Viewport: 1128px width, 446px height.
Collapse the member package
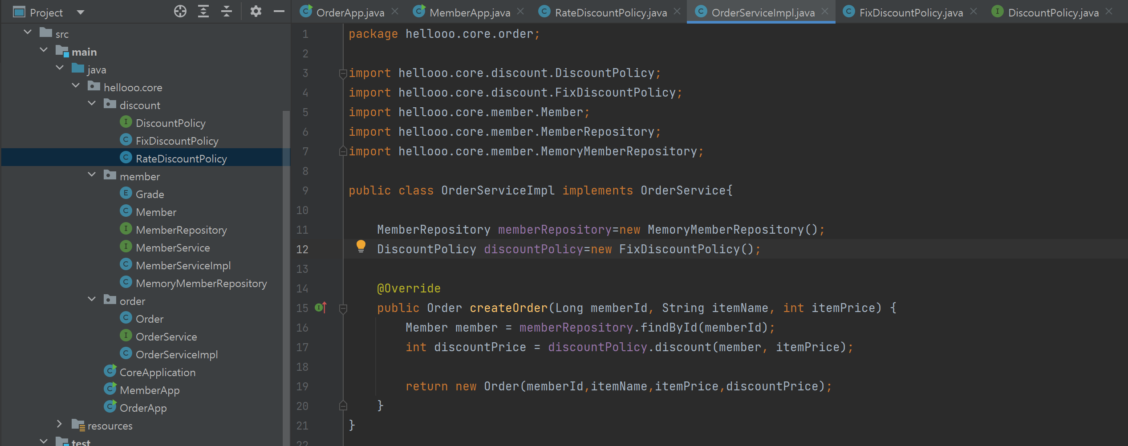[92, 174]
